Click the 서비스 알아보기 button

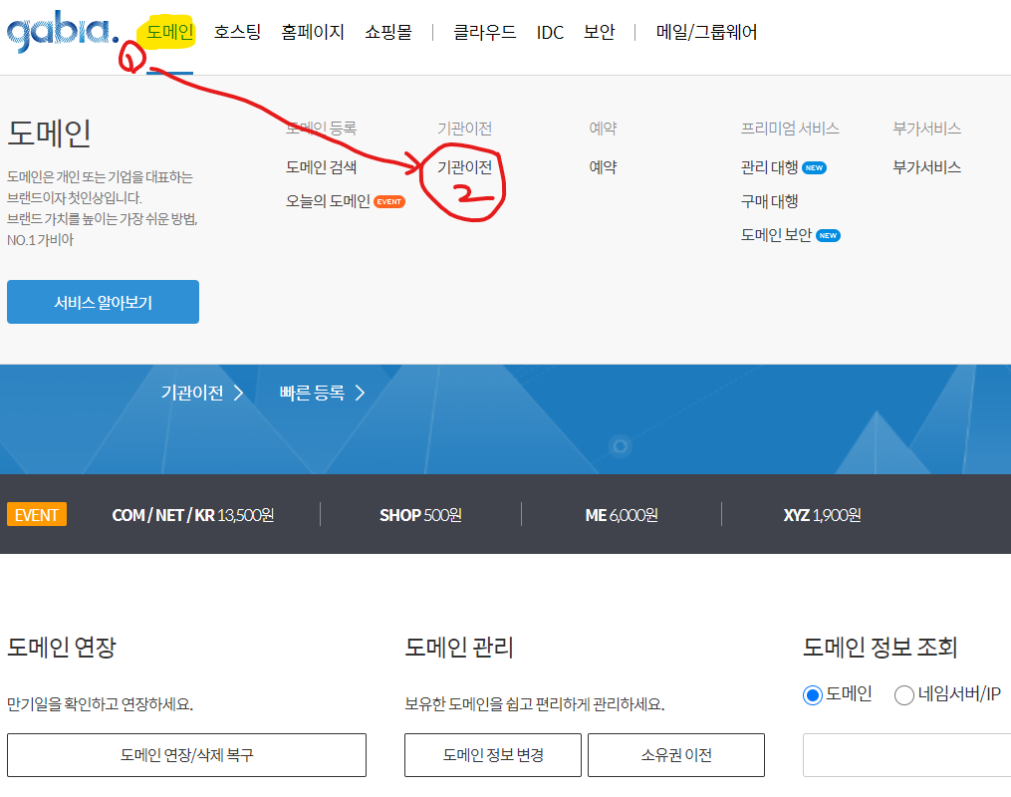104,302
